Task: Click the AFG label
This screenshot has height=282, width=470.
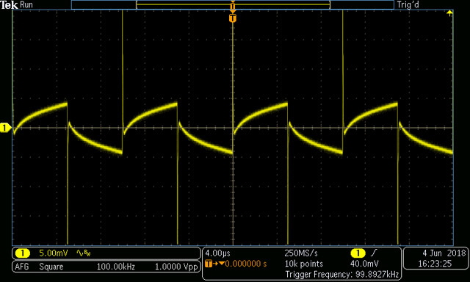Action: (x=22, y=267)
